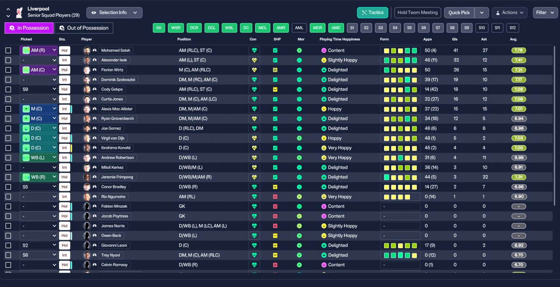Click Trey Nyoni's yellow sharpness icon
The width and height of the screenshot is (560, 287).
click(x=275, y=255)
